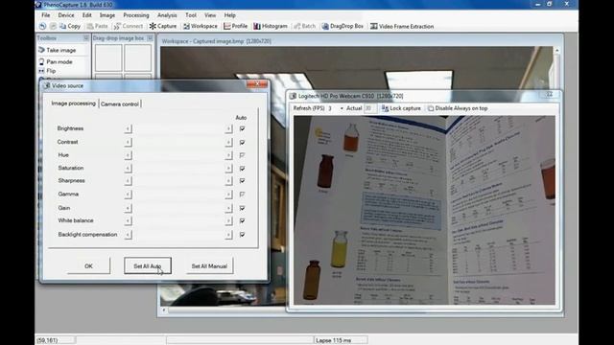Click the Paste toolbar button
Screen dimensions: 614x345
(97, 26)
